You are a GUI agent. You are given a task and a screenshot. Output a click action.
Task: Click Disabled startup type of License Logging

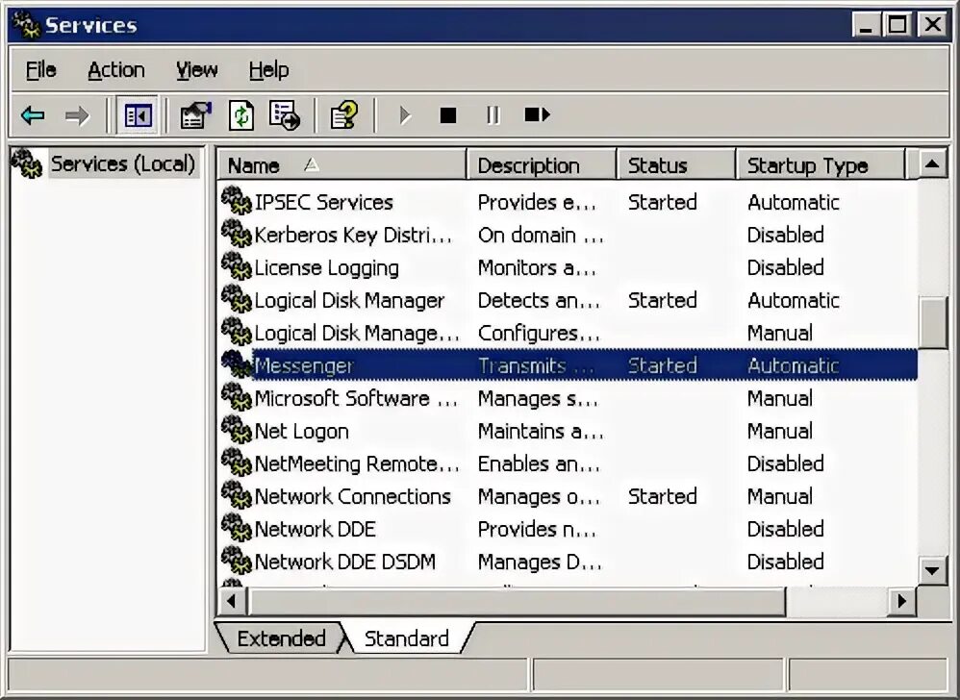pos(786,267)
